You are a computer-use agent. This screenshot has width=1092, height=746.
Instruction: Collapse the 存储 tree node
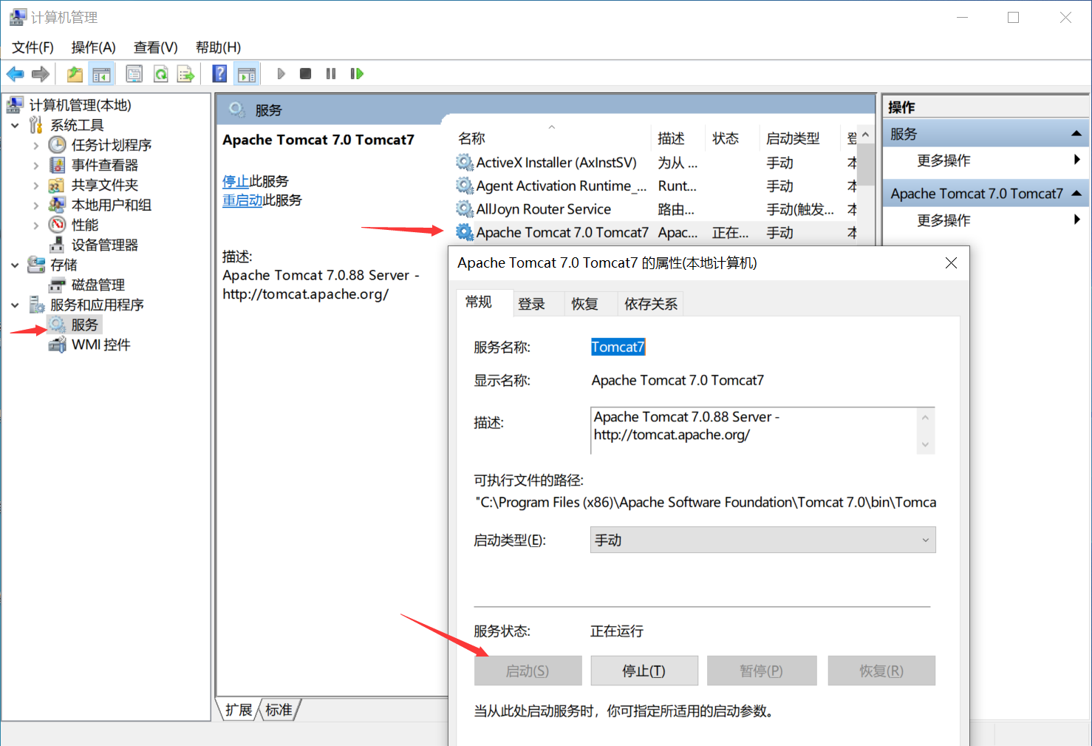pos(15,265)
